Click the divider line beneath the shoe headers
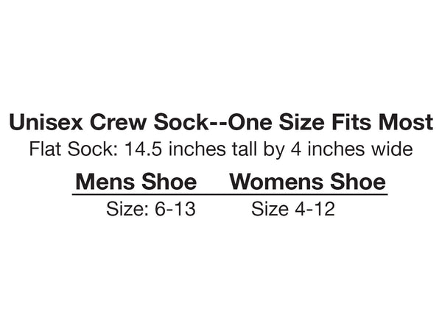442x331 pixels. [228, 193]
